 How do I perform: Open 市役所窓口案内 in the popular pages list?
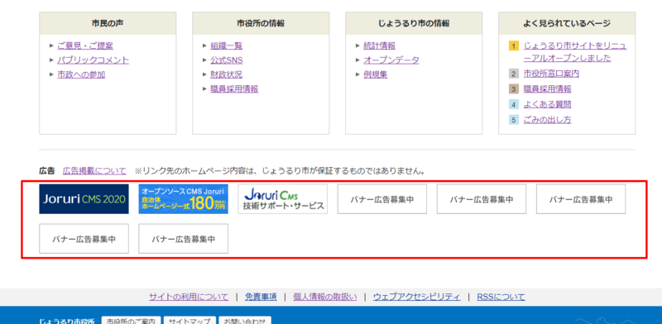point(551,74)
